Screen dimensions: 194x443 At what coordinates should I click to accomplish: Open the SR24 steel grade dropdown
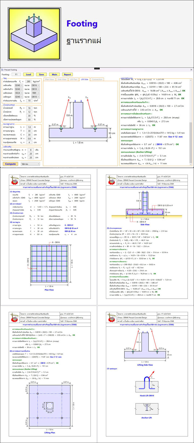click(19, 93)
